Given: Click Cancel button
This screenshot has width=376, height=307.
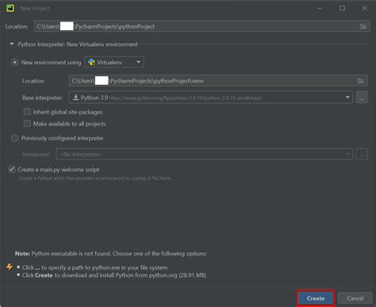Looking at the screenshot, I should [355, 298].
